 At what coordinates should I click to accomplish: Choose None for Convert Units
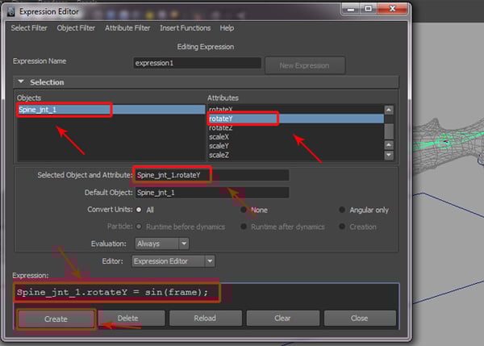(244, 210)
